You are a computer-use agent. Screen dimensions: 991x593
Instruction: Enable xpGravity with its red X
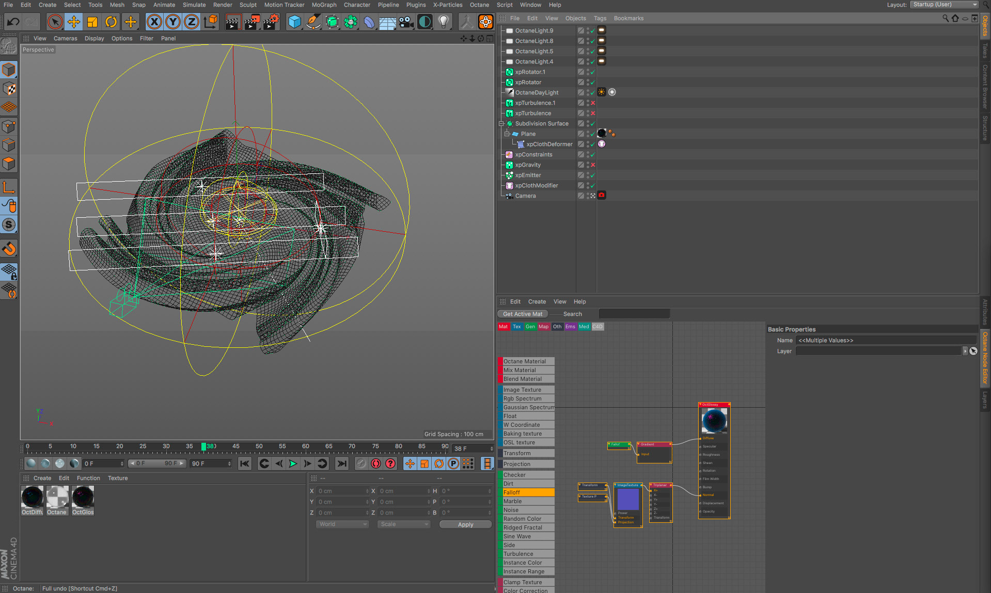click(x=593, y=165)
